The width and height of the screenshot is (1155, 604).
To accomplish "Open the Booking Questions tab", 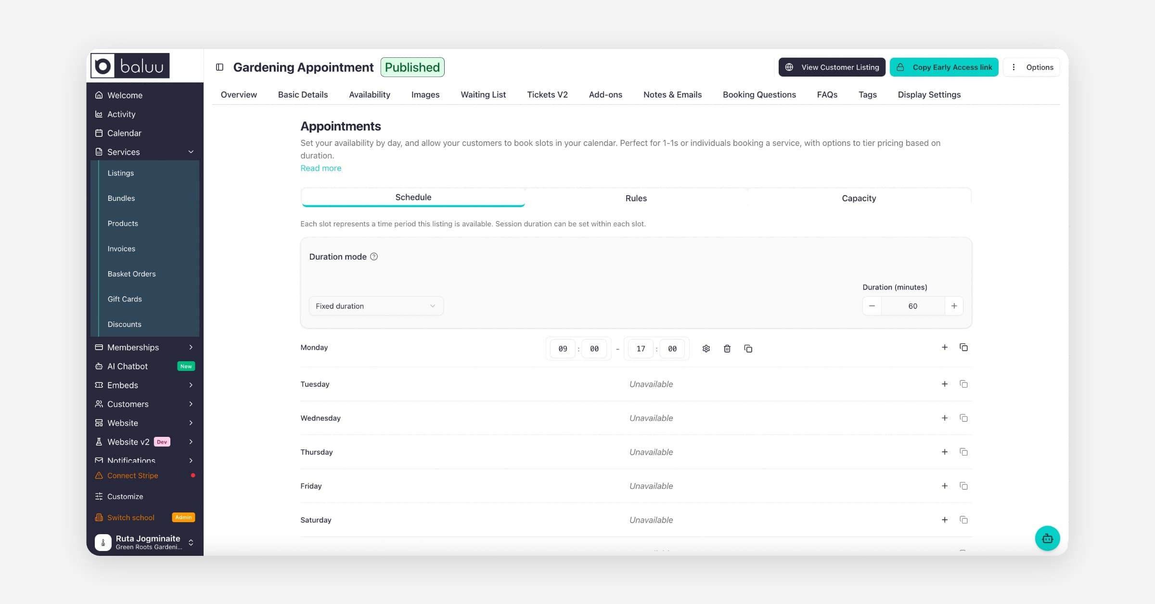I will coord(759,94).
